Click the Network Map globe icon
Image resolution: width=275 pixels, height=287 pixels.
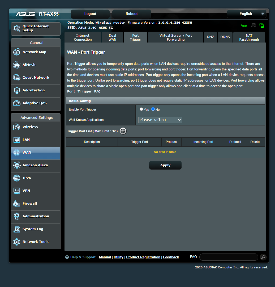click(x=17, y=52)
